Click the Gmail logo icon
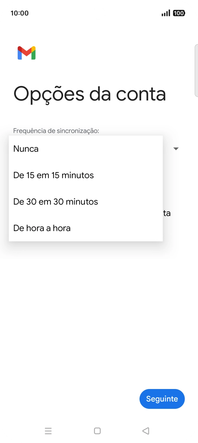 [x=27, y=53]
